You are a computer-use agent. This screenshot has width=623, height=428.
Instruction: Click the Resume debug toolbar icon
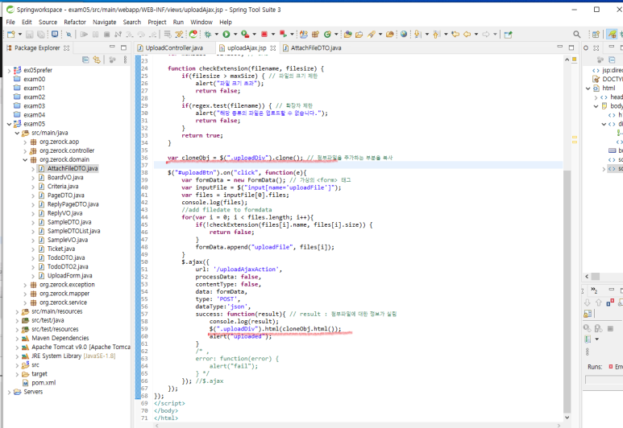pos(84,35)
